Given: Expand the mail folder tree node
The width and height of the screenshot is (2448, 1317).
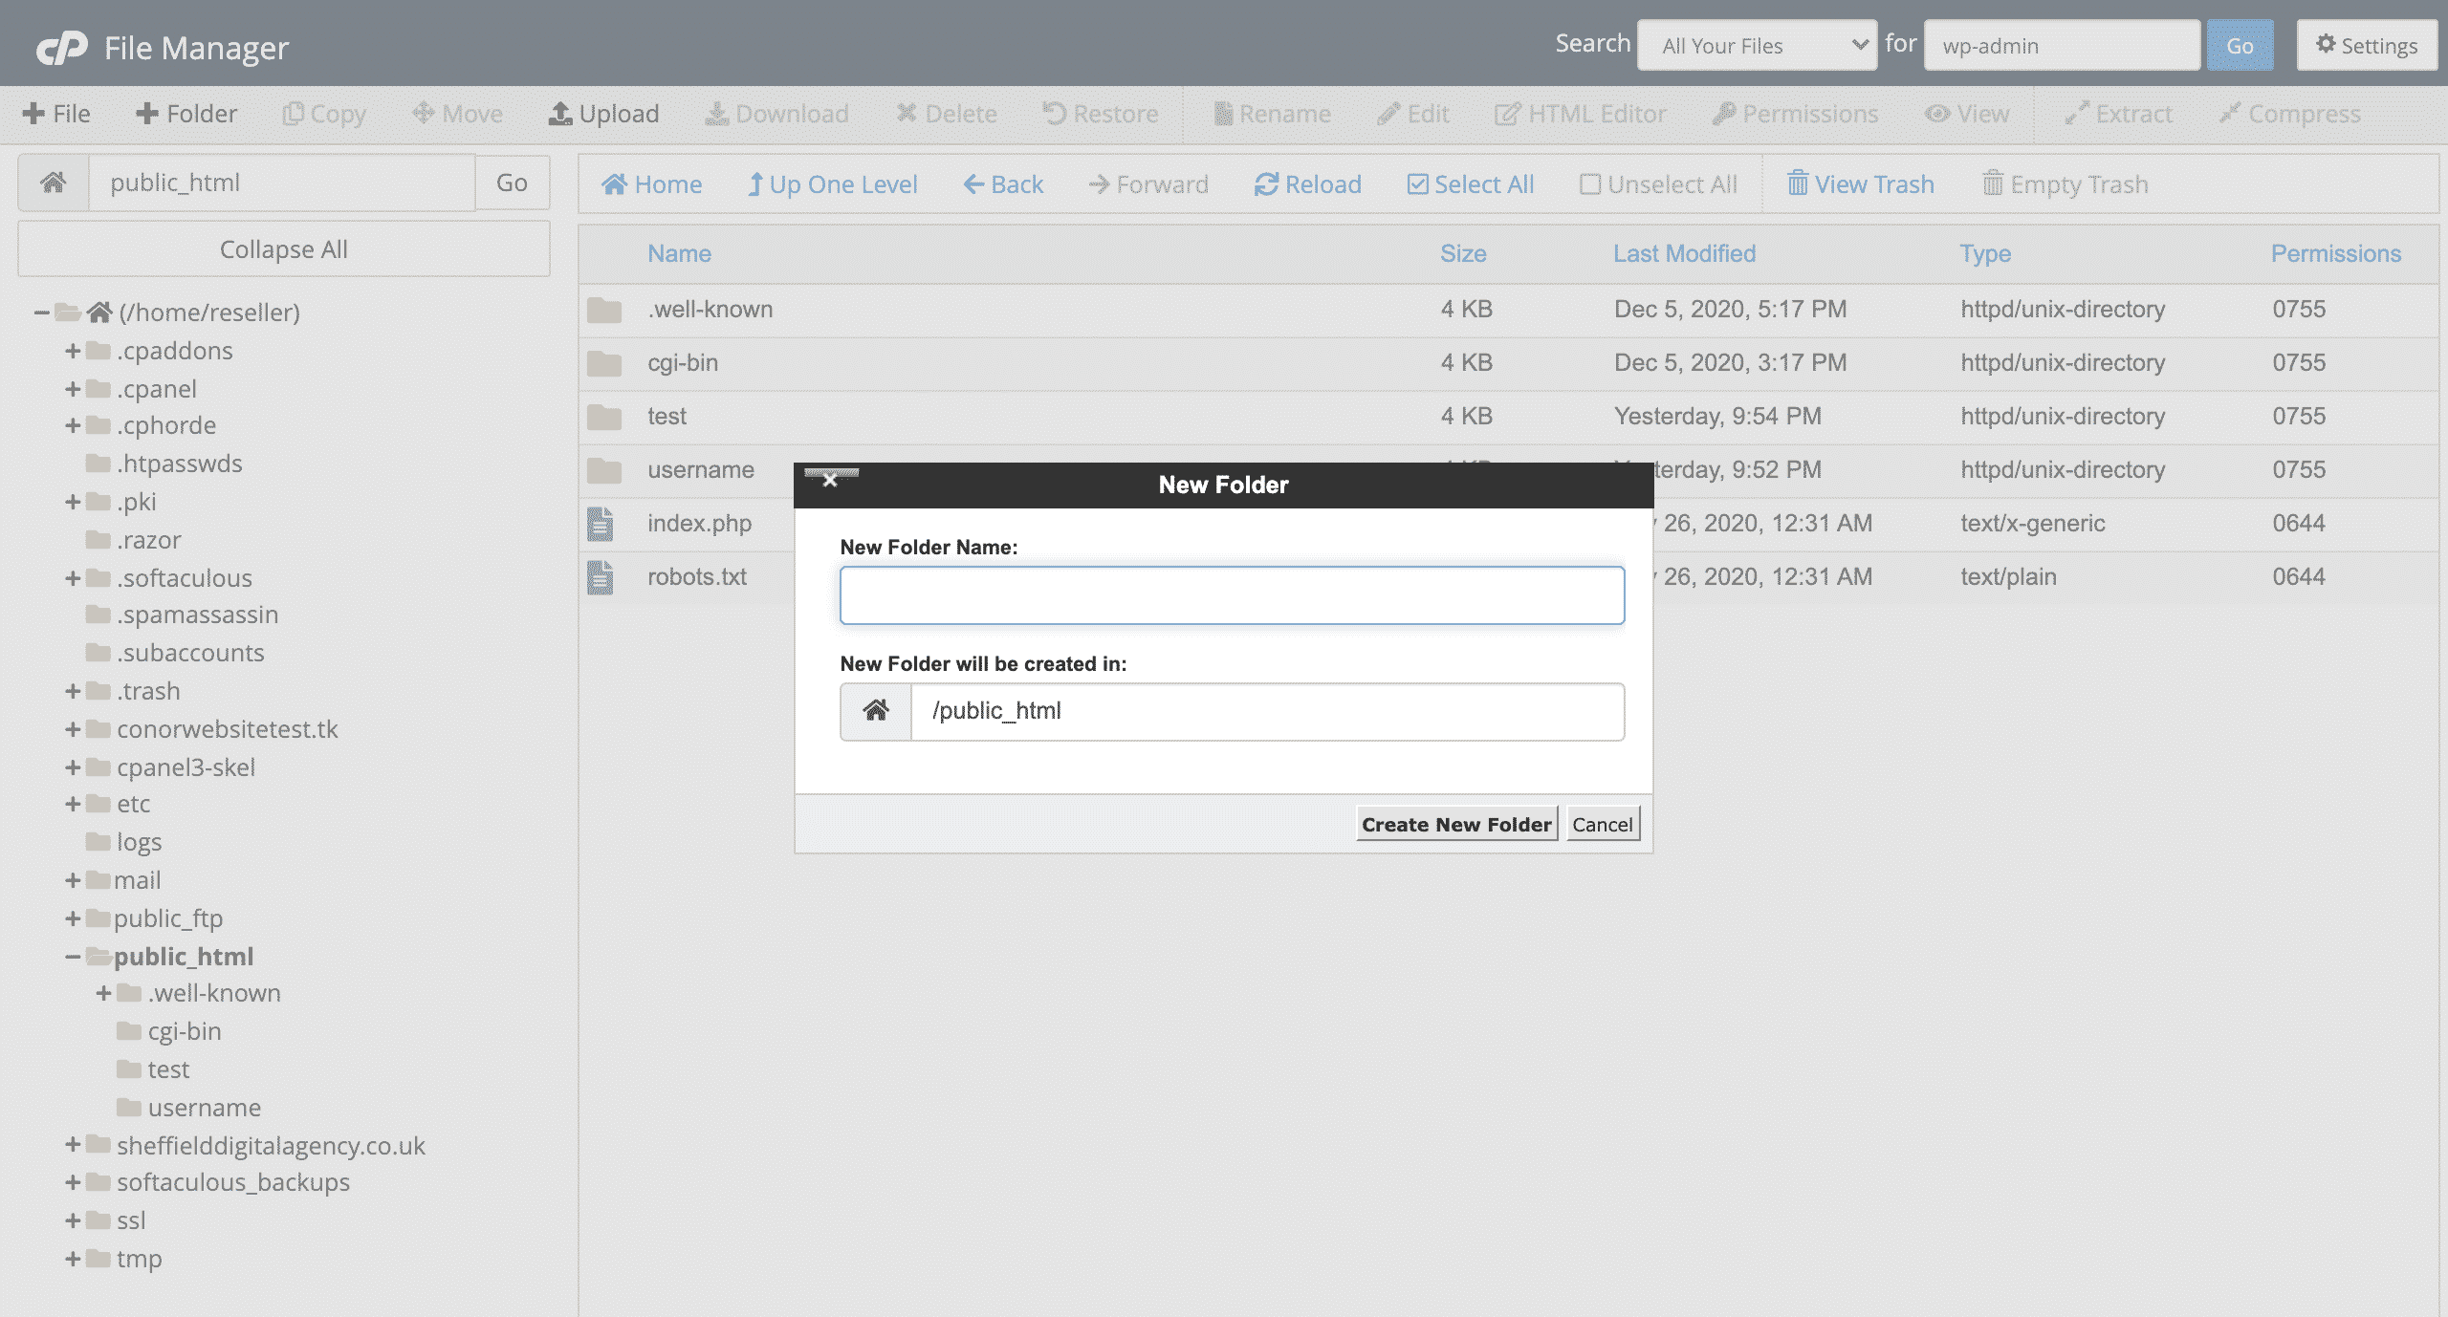Looking at the screenshot, I should pyautogui.click(x=73, y=880).
